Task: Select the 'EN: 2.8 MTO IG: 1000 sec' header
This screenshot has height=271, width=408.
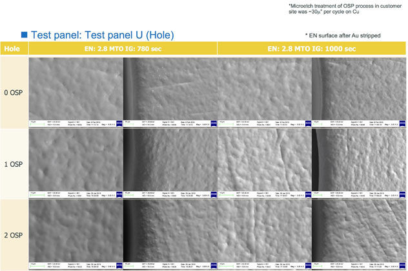Action: coord(312,48)
